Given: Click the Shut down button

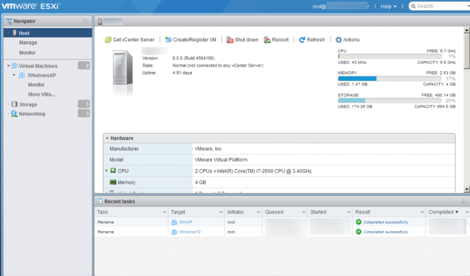Looking at the screenshot, I should (242, 39).
